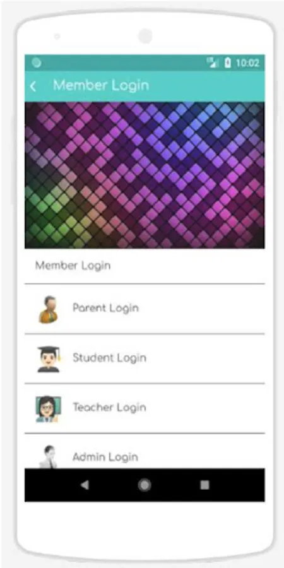Tap the Teacher avatar icon
The image size is (284, 568).
[x=48, y=408]
